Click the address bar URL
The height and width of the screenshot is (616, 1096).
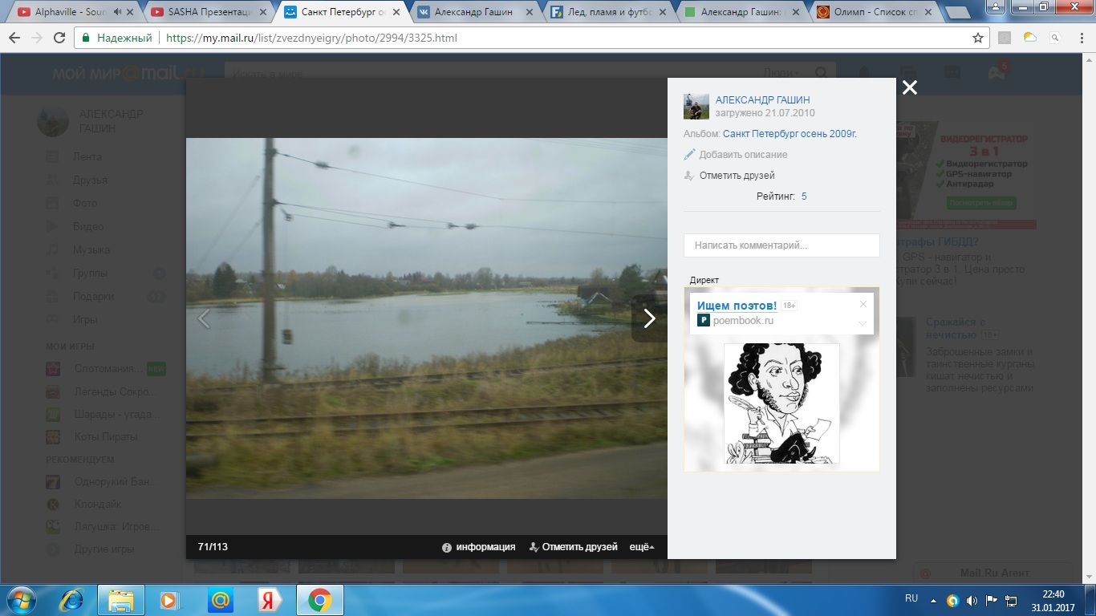click(x=311, y=38)
